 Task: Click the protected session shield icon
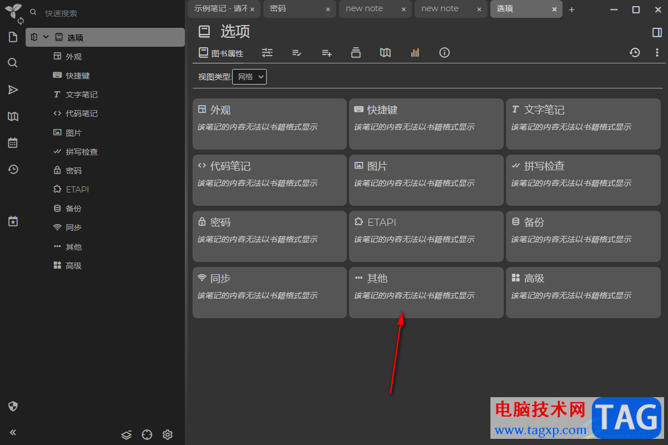13,406
